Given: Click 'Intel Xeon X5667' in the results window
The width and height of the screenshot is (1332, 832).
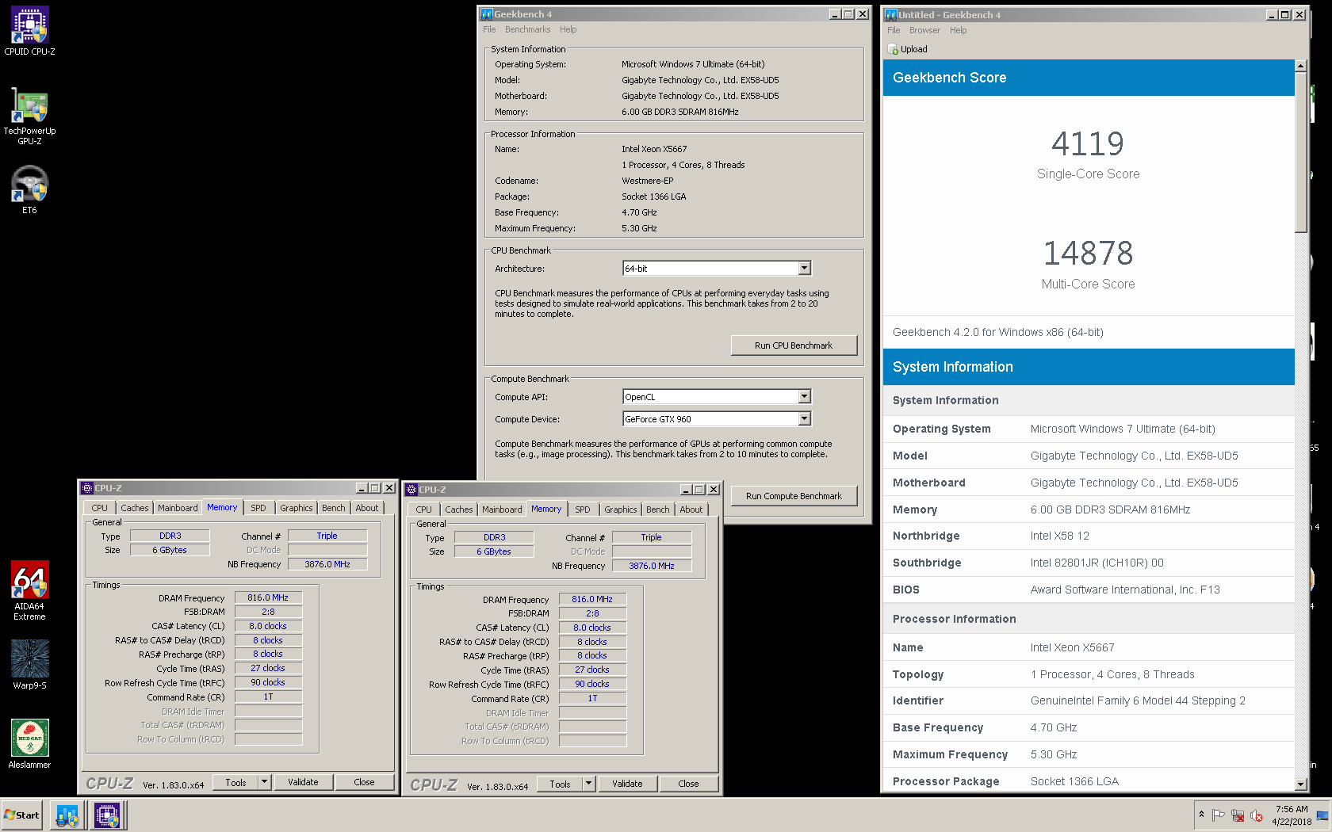Looking at the screenshot, I should [1072, 647].
